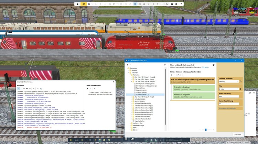
Task: Click the Schließen button
Action: coord(237,134)
